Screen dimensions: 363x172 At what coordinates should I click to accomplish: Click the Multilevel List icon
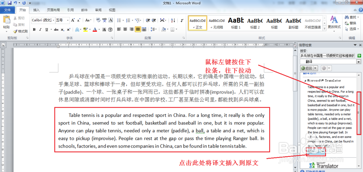pyautogui.click(x=137, y=20)
